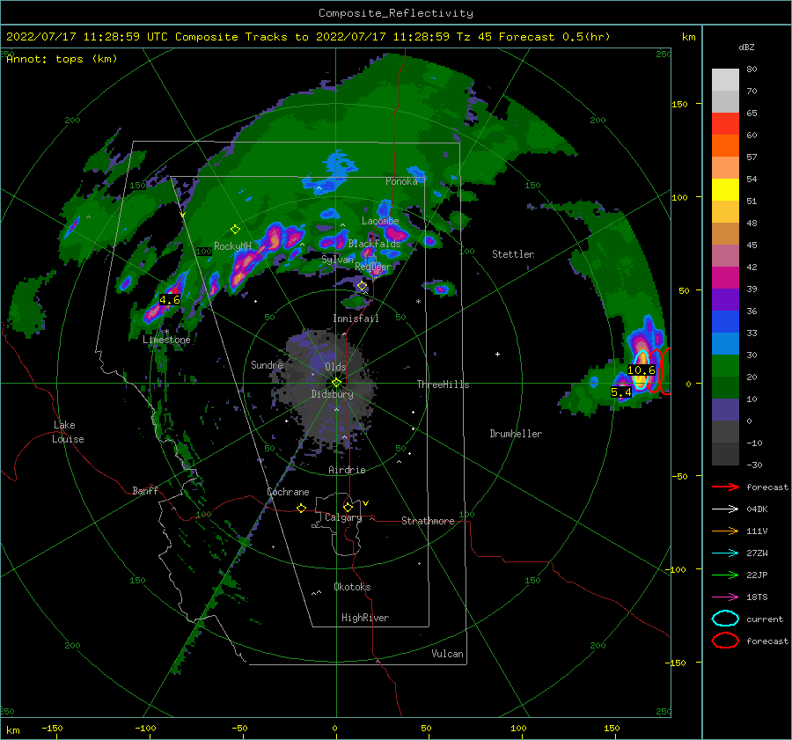Click the red forecast arrow legend icon
This screenshot has width=792, height=740.
click(725, 487)
